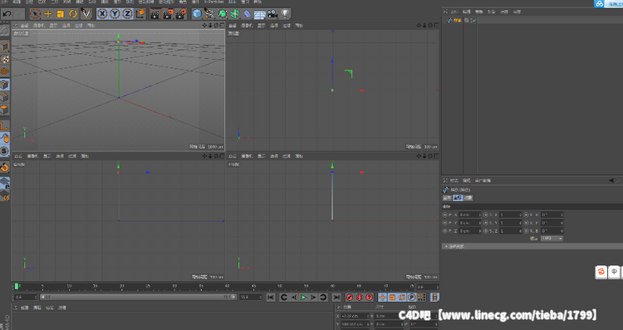
Task: Add a Camera object from the toolbar
Action: [x=272, y=14]
